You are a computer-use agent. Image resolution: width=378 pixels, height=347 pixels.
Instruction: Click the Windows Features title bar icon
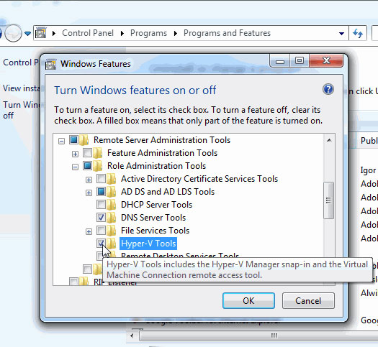tap(50, 64)
